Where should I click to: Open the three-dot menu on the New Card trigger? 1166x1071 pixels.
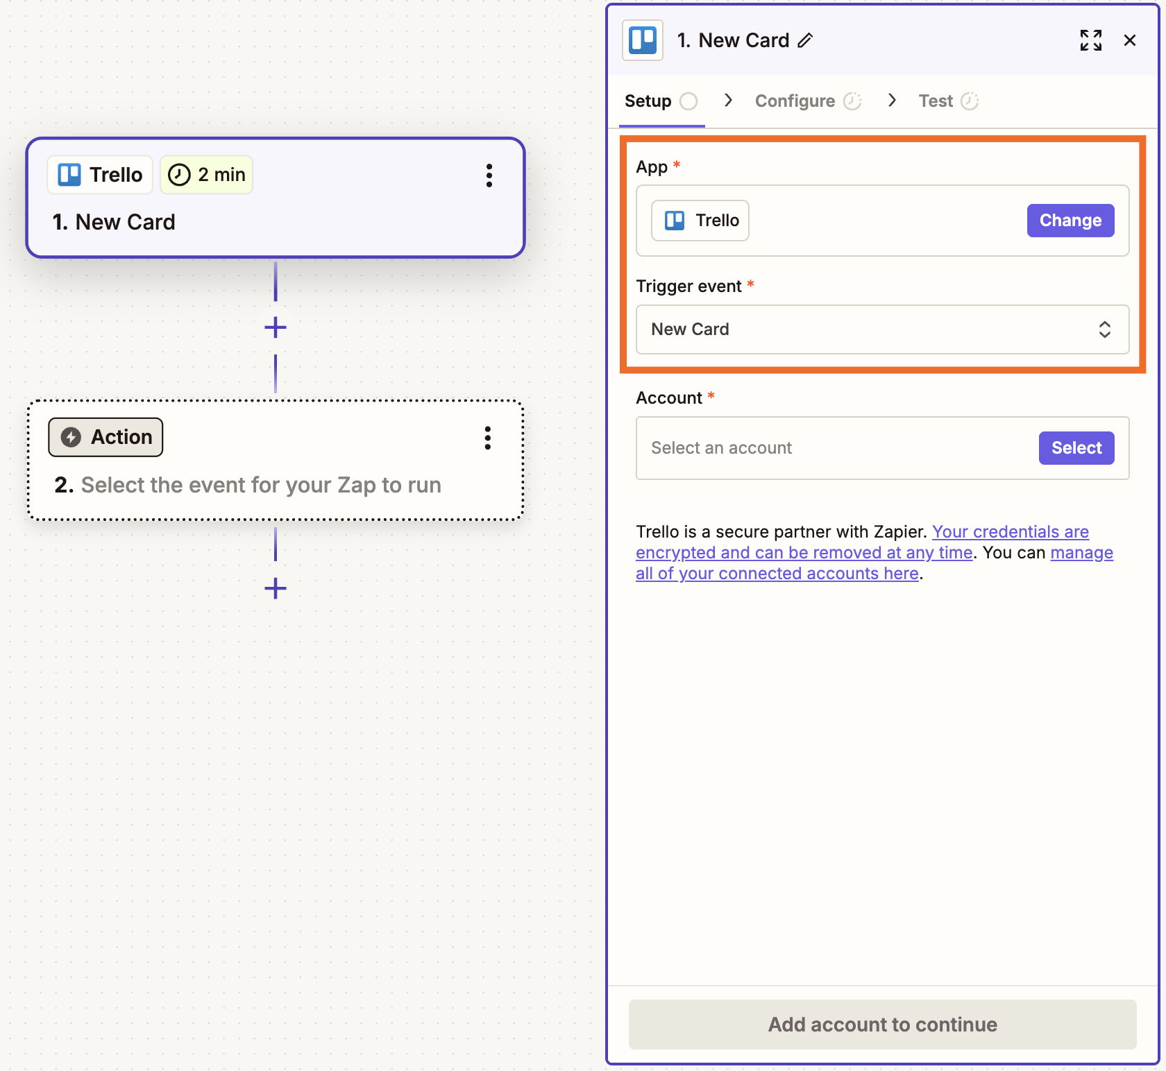click(489, 176)
